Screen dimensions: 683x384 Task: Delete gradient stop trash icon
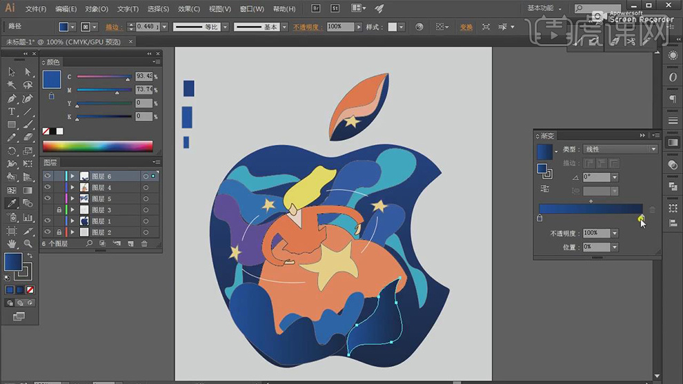(x=652, y=210)
